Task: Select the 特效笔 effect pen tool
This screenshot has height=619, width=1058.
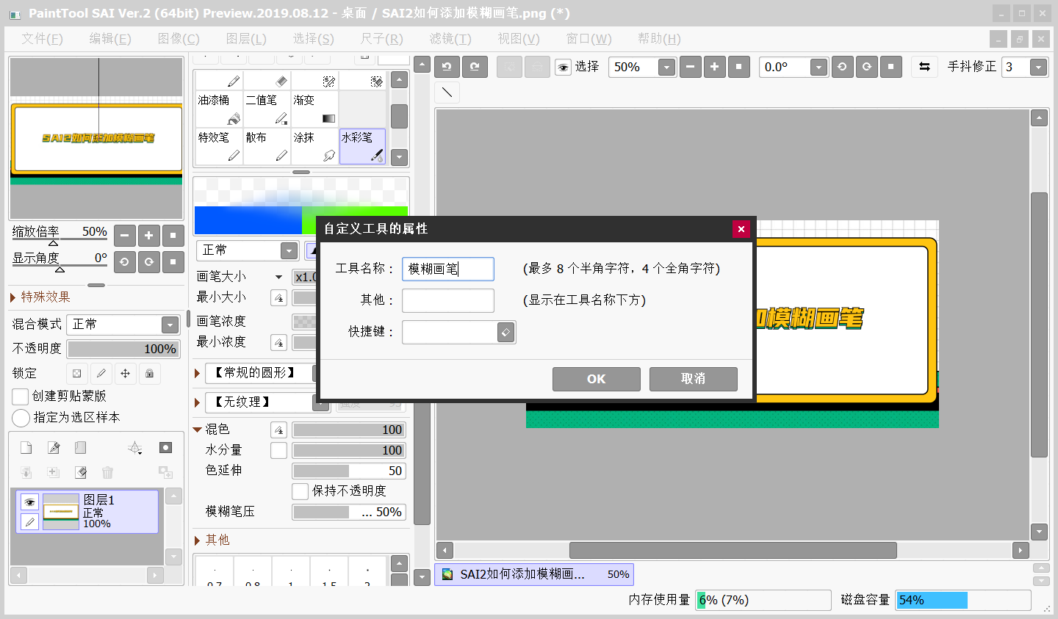Action: 219,146
